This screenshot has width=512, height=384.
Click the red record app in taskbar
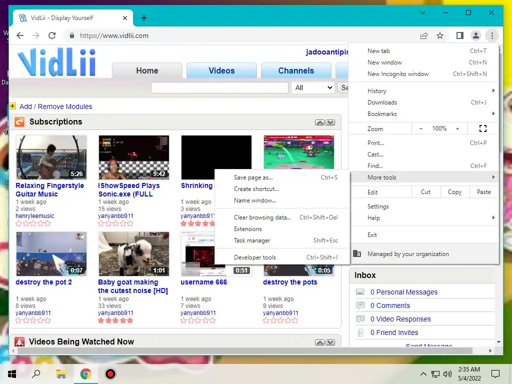tap(110, 374)
